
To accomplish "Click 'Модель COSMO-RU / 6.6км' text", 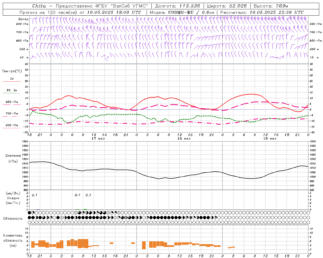I will [182, 12].
